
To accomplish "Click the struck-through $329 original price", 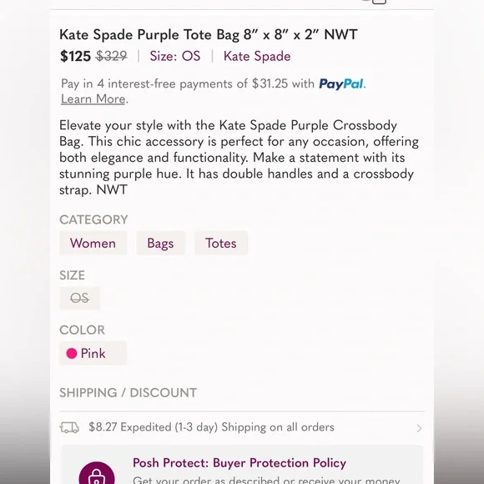I will [112, 56].
